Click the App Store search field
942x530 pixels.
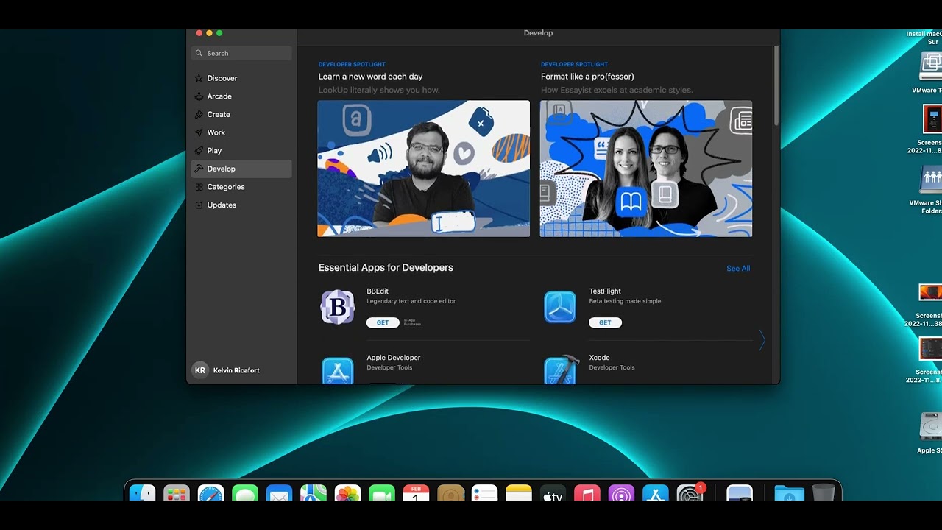[241, 53]
